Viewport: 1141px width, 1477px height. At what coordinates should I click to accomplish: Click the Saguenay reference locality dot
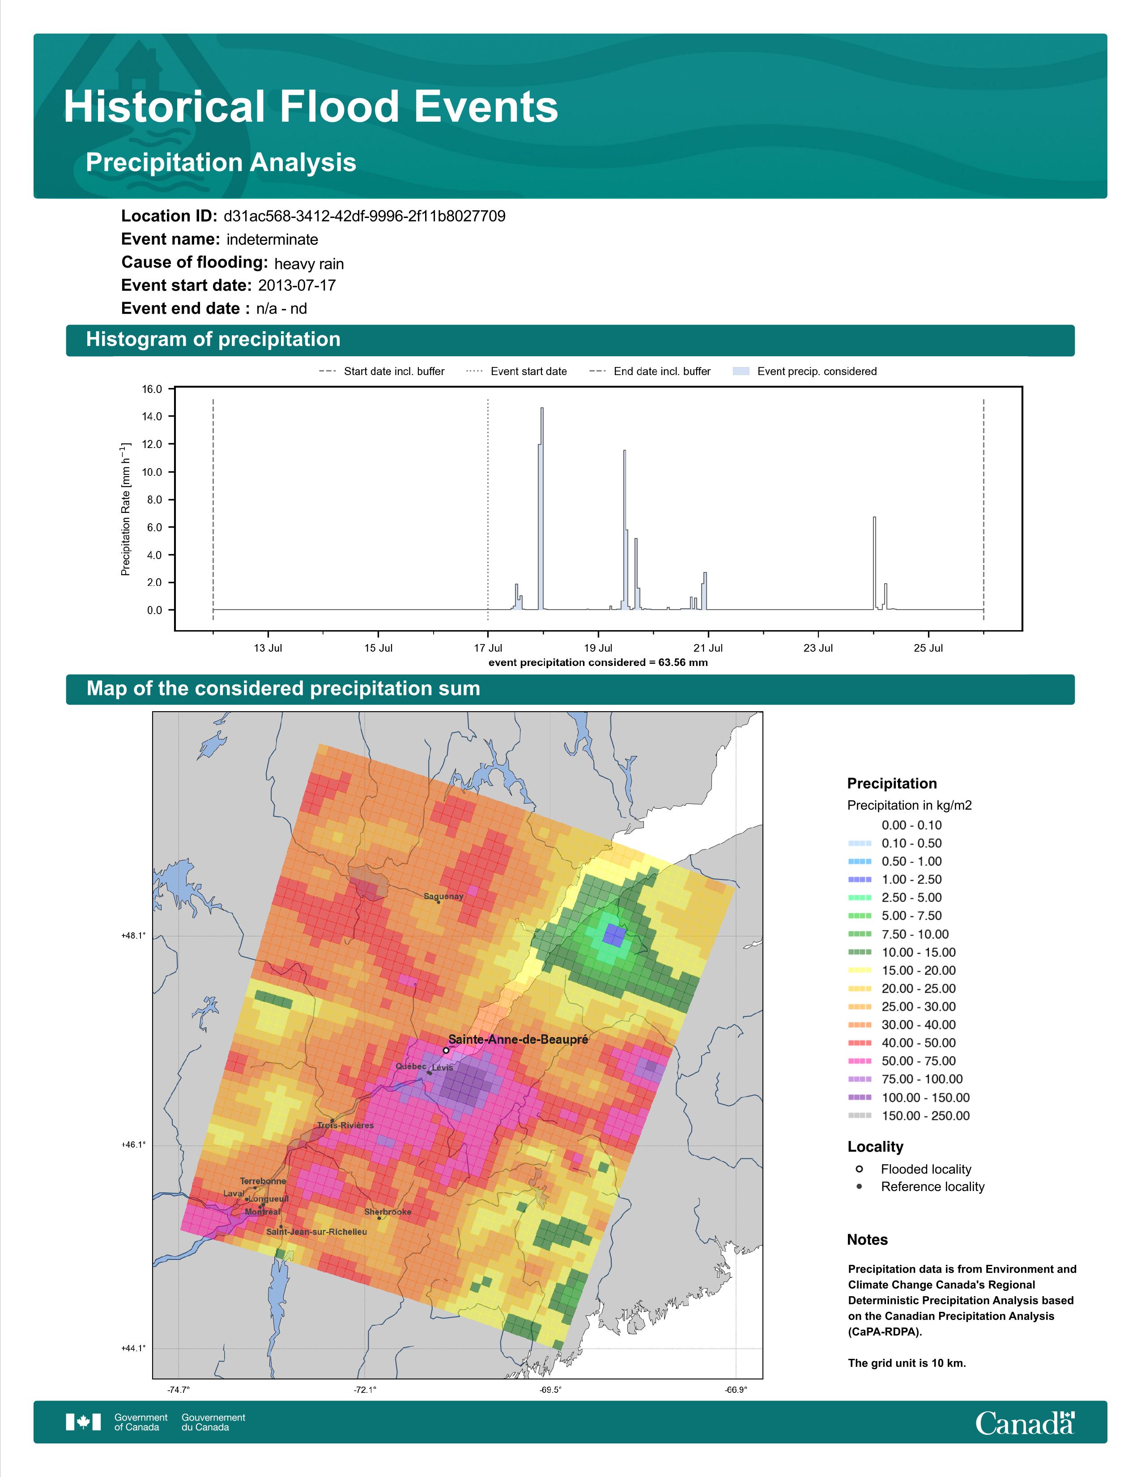click(x=438, y=902)
